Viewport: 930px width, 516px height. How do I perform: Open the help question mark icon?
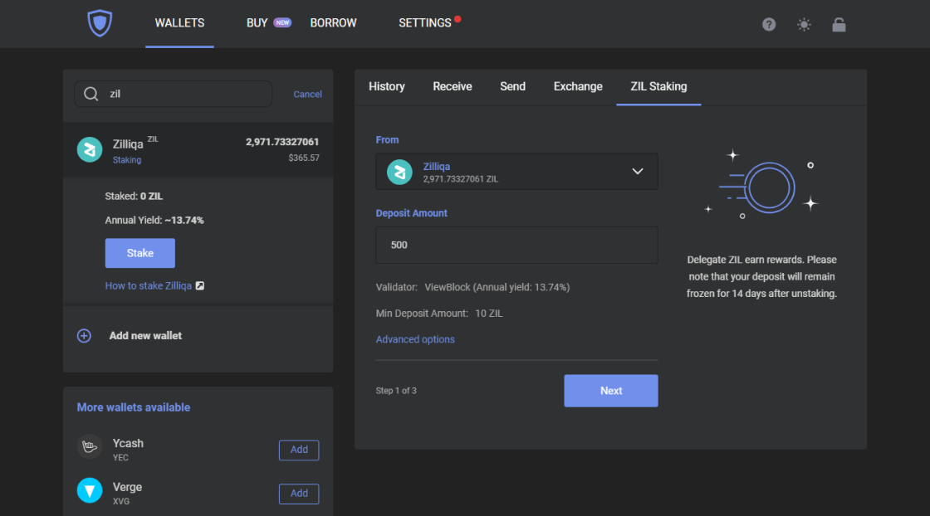point(769,24)
